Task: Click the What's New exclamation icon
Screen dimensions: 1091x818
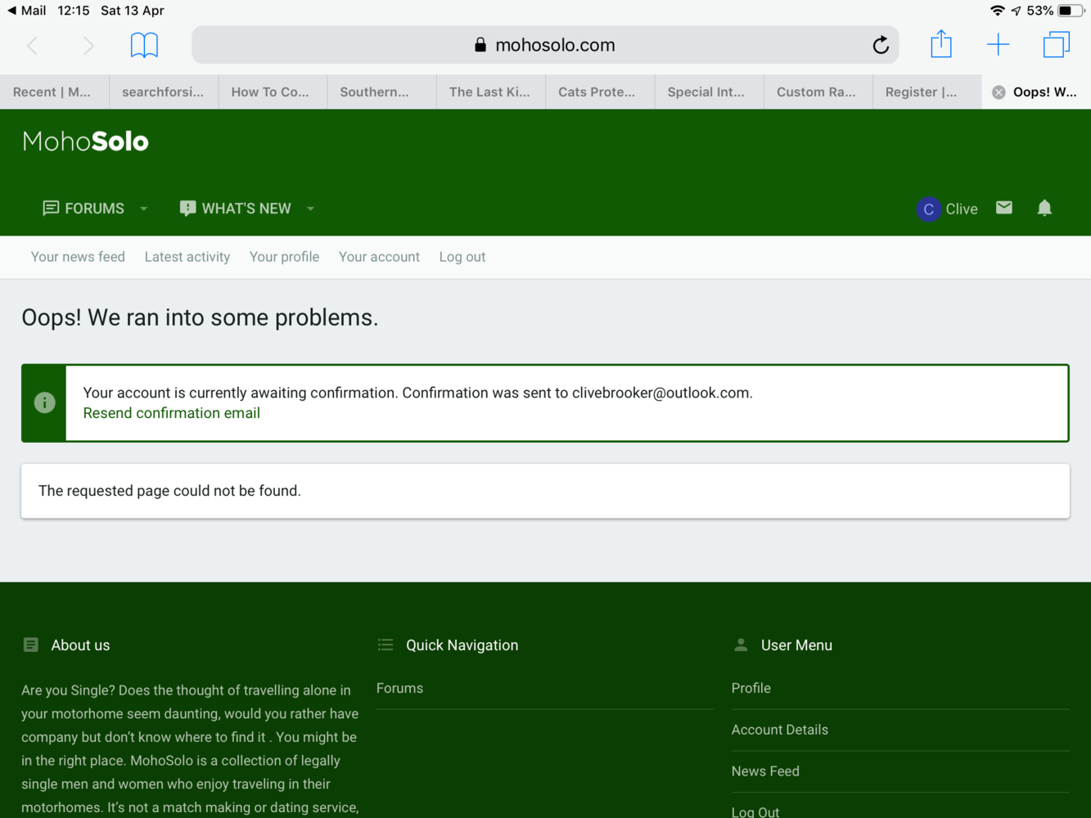Action: [187, 209]
